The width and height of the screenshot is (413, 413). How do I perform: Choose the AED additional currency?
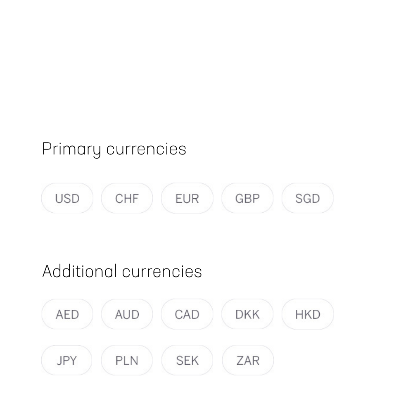coord(67,314)
